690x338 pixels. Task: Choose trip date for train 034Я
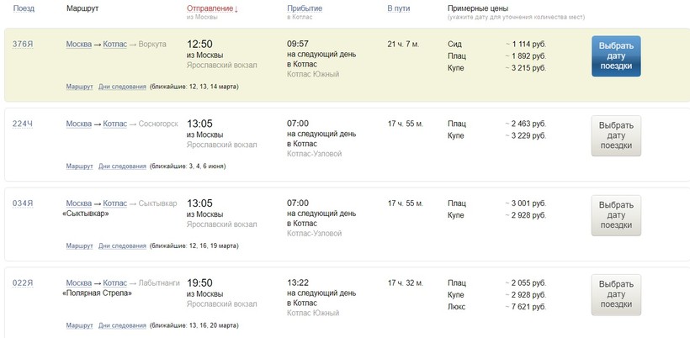pyautogui.click(x=616, y=215)
